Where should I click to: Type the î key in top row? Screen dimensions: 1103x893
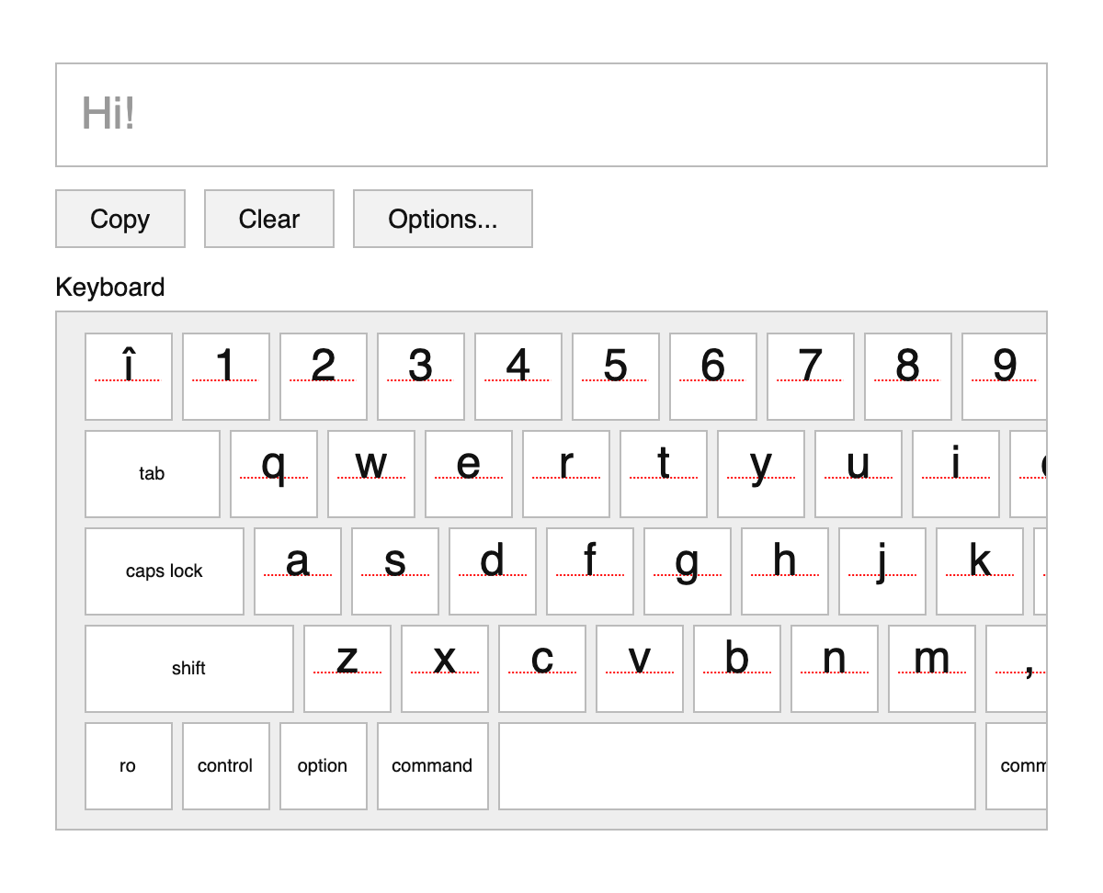coord(129,376)
